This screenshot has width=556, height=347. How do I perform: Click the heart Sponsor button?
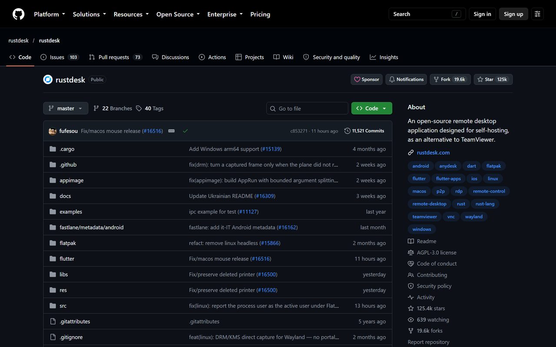(367, 79)
